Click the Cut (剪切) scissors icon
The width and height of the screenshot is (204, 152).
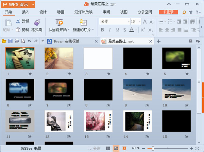pyautogui.click(x=18, y=21)
